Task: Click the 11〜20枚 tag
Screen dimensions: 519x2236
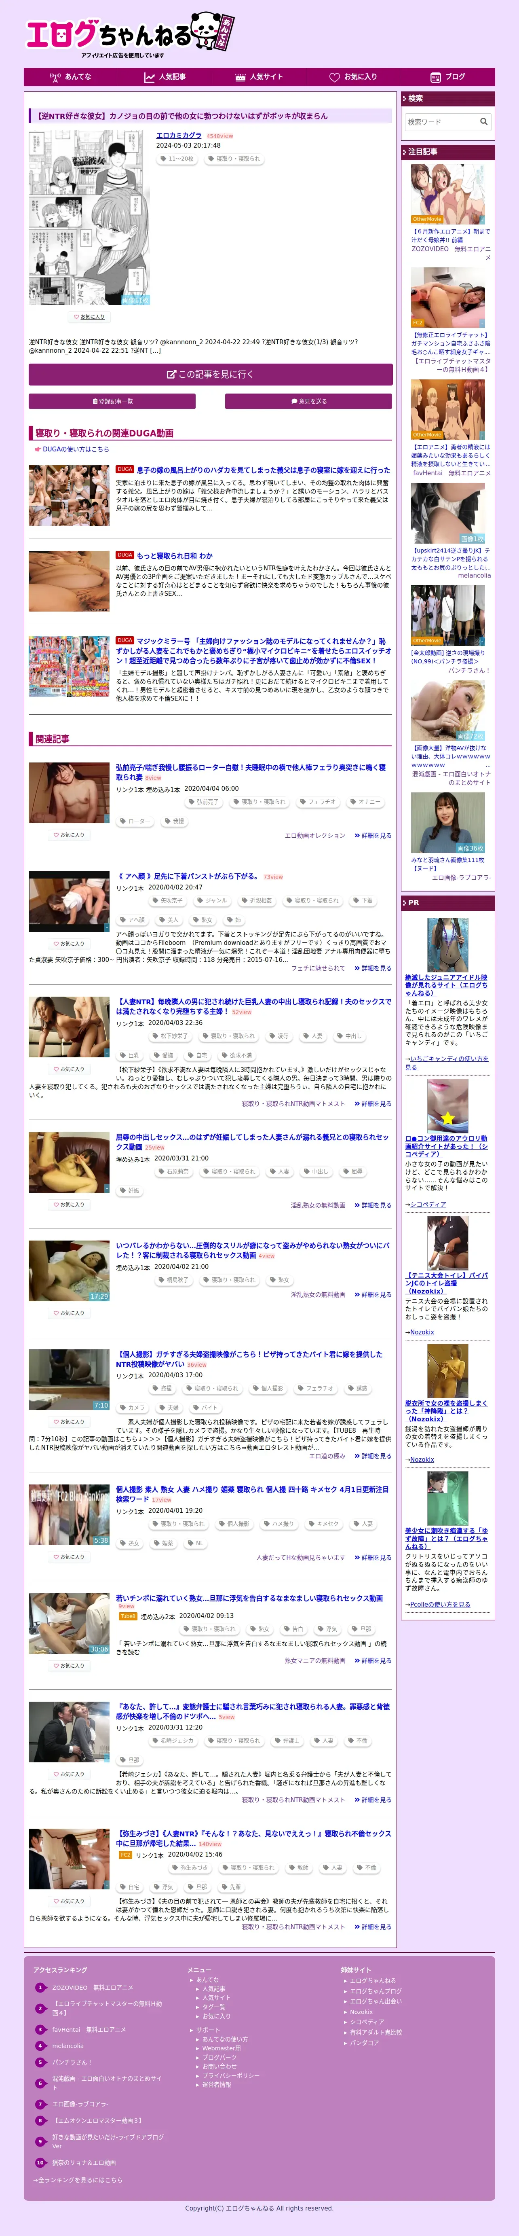Action: [176, 159]
